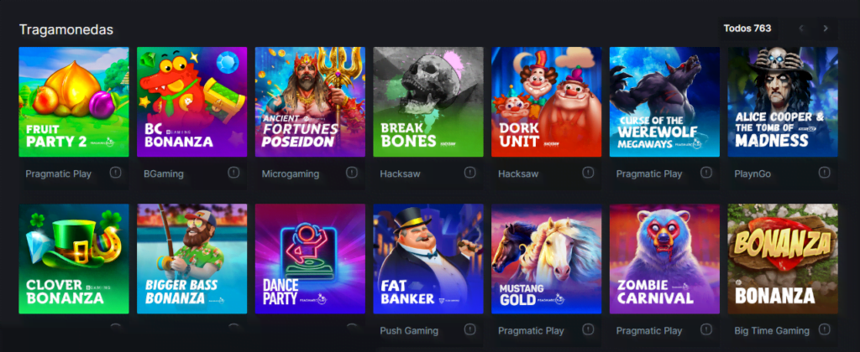
Task: Click info icon next to PlaynGo
Action: (x=825, y=173)
